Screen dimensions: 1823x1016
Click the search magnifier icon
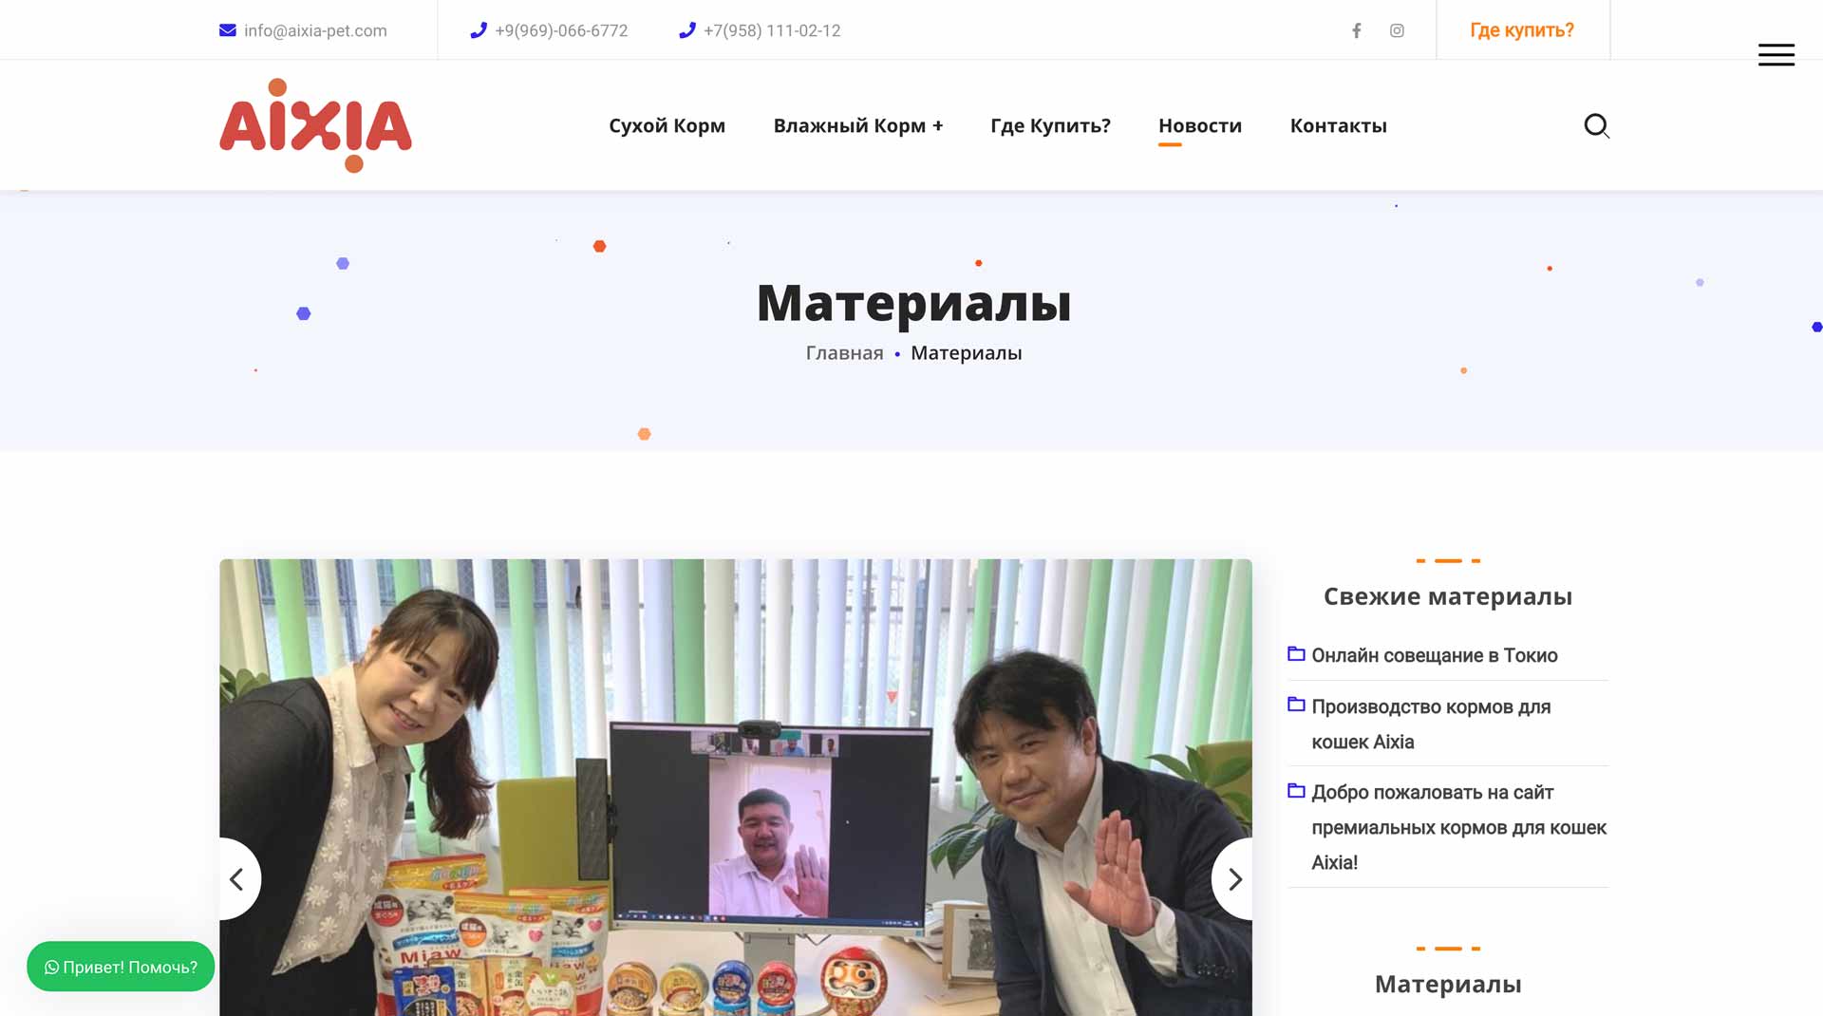[1597, 125]
